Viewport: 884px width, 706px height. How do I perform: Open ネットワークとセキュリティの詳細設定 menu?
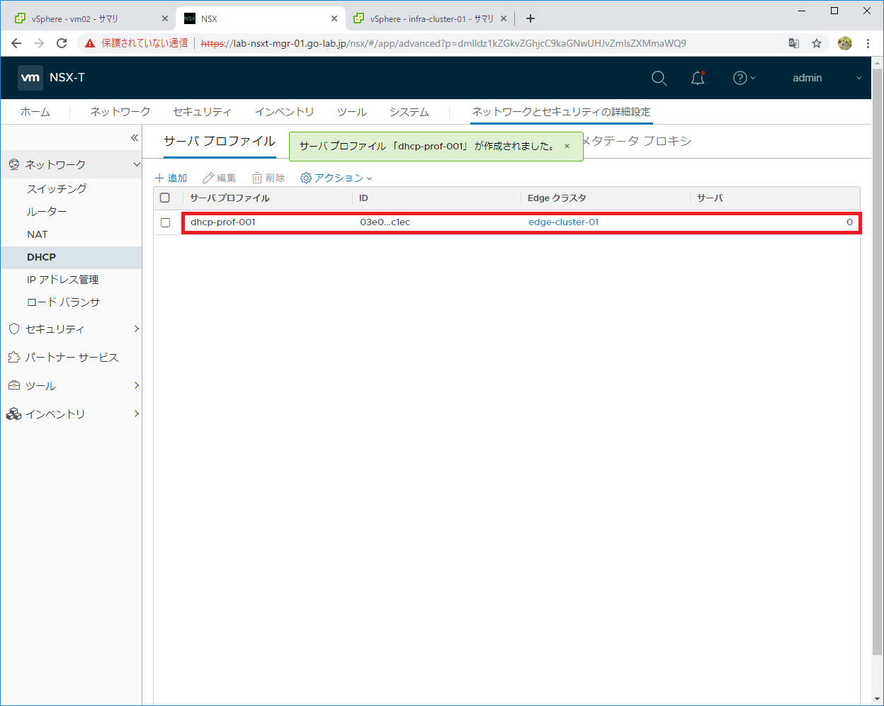(x=561, y=112)
